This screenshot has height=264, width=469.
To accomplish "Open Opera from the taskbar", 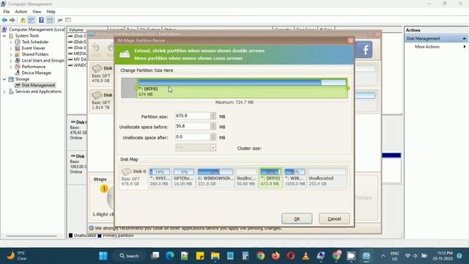I will pos(291,256).
